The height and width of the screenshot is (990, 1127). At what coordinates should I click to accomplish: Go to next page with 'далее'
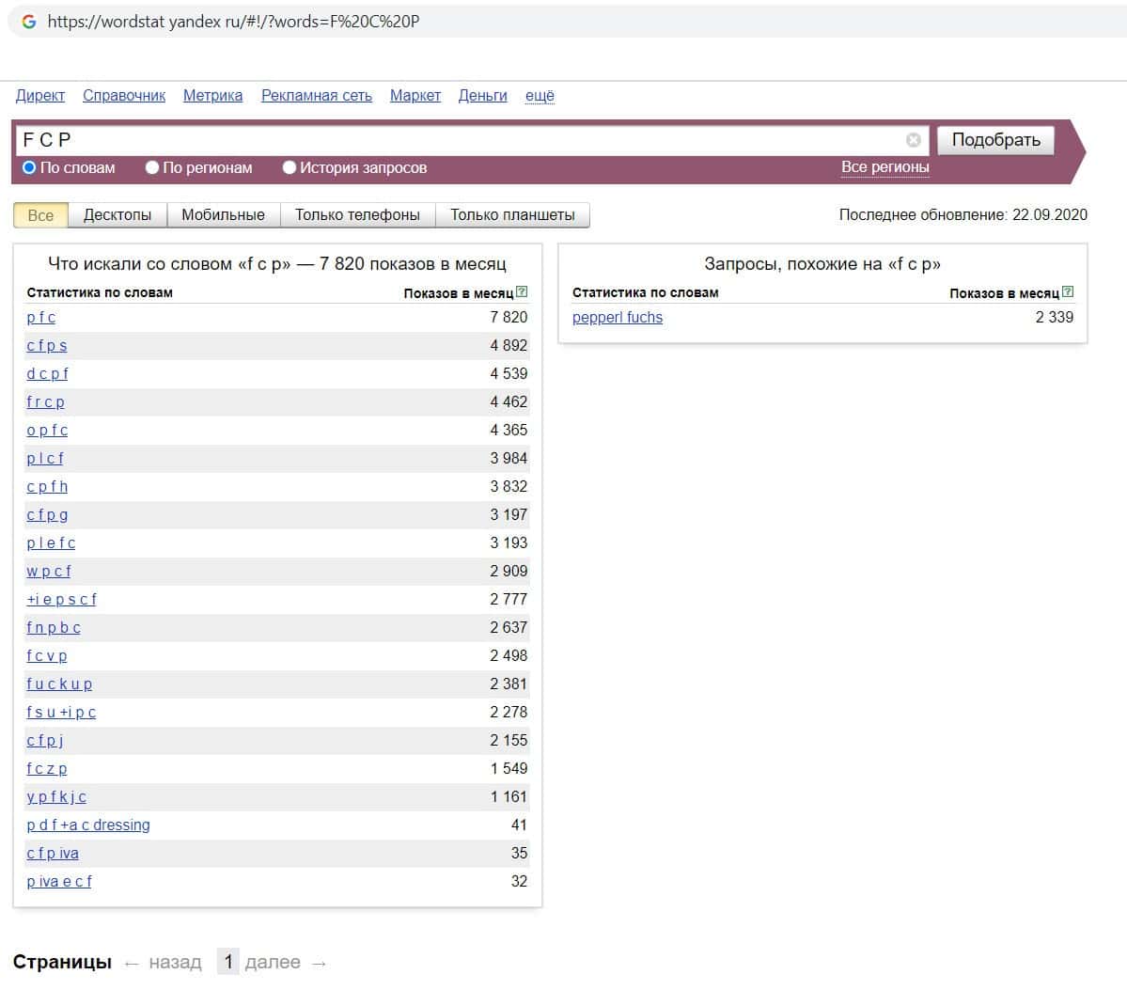(273, 963)
